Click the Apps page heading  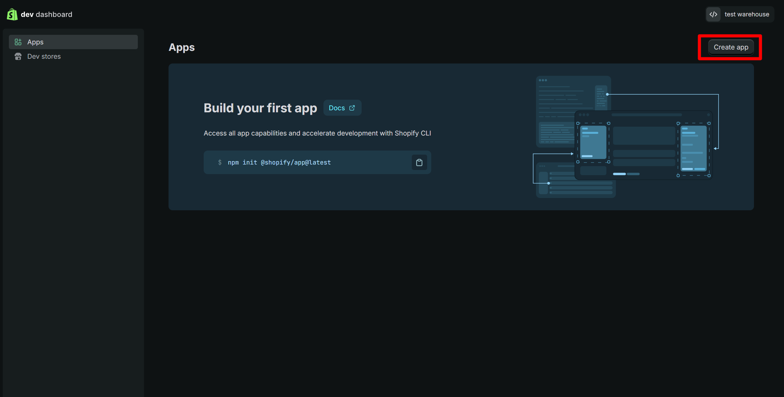pyautogui.click(x=182, y=47)
